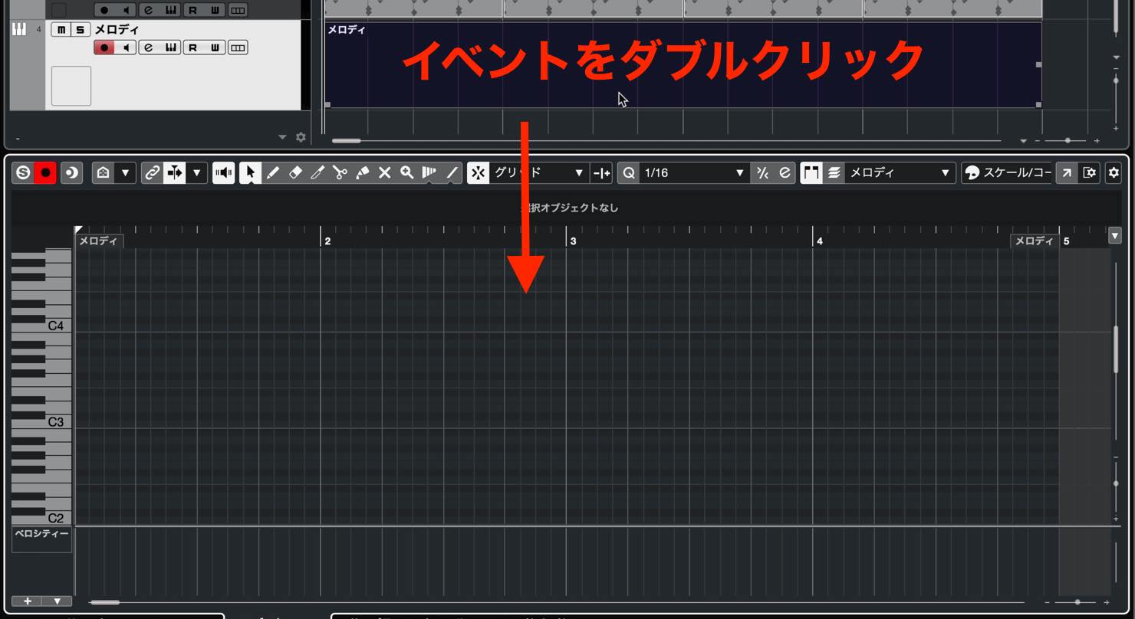This screenshot has width=1135, height=619.
Task: Expand track list small triangle menu
Action: pos(281,137)
